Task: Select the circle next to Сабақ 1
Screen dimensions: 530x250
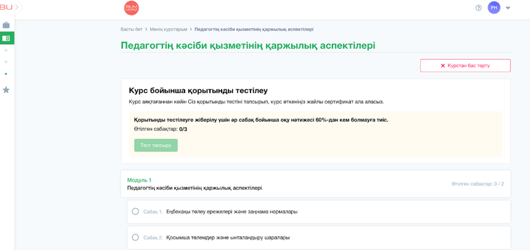Action: click(135, 211)
